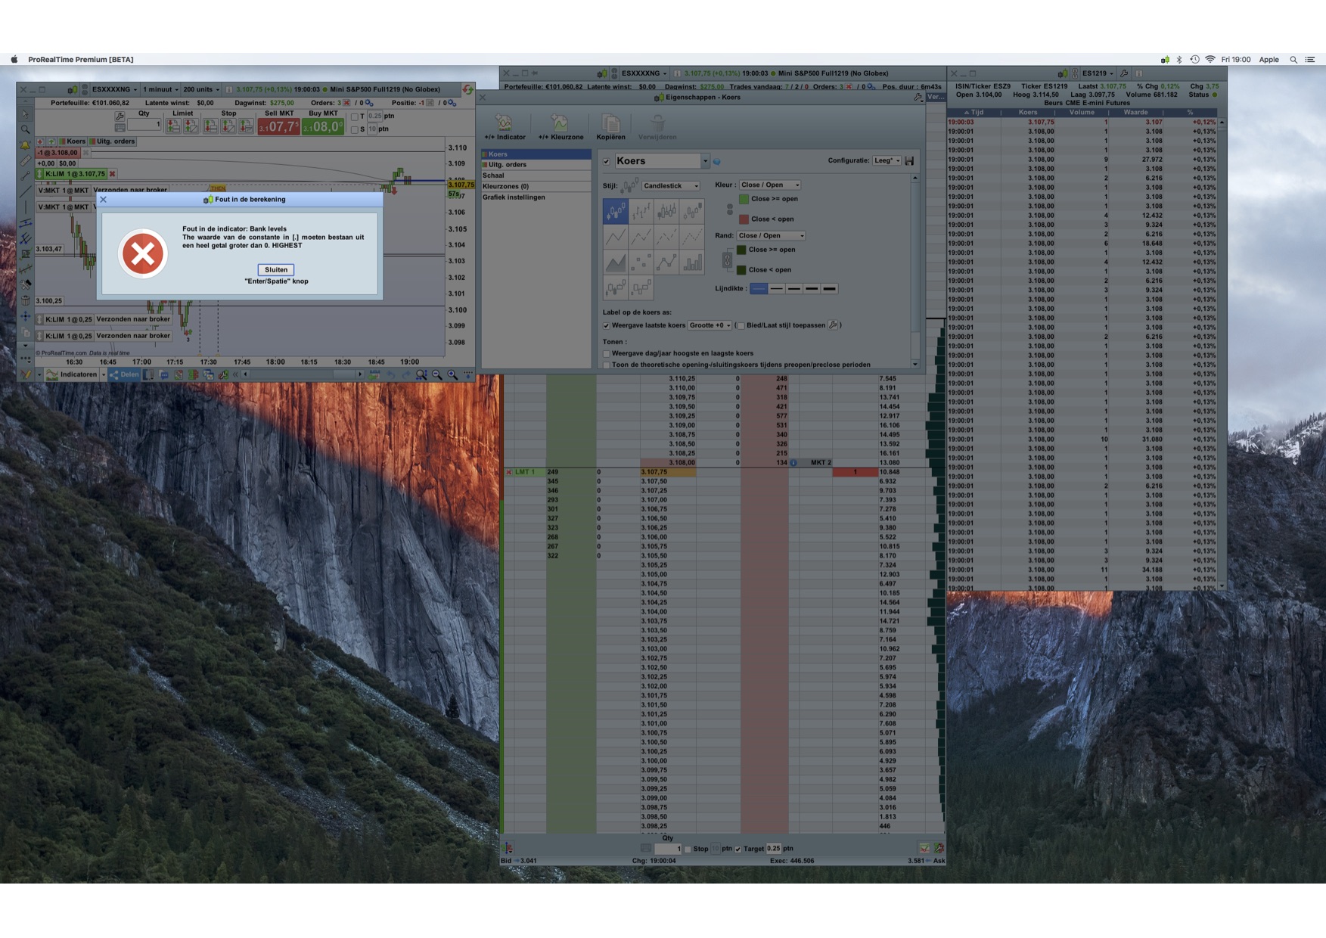Click the green Kleur 'Close >= open' swatch
The width and height of the screenshot is (1326, 938).
[x=744, y=199]
